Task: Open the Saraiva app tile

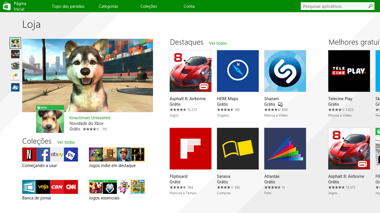Action: [238, 149]
